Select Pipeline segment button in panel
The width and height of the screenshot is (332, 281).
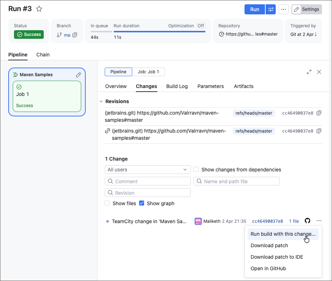pyautogui.click(x=118, y=72)
